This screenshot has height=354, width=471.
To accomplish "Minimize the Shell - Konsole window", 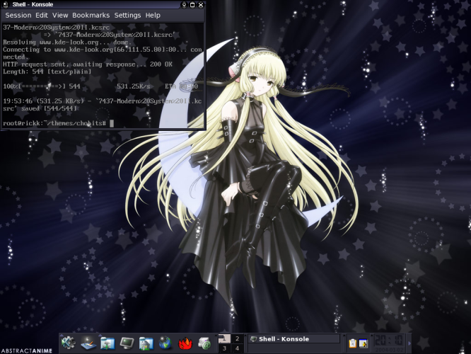I will coord(184,4).
